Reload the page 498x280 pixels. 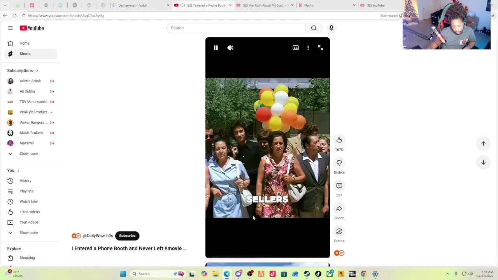point(14,16)
